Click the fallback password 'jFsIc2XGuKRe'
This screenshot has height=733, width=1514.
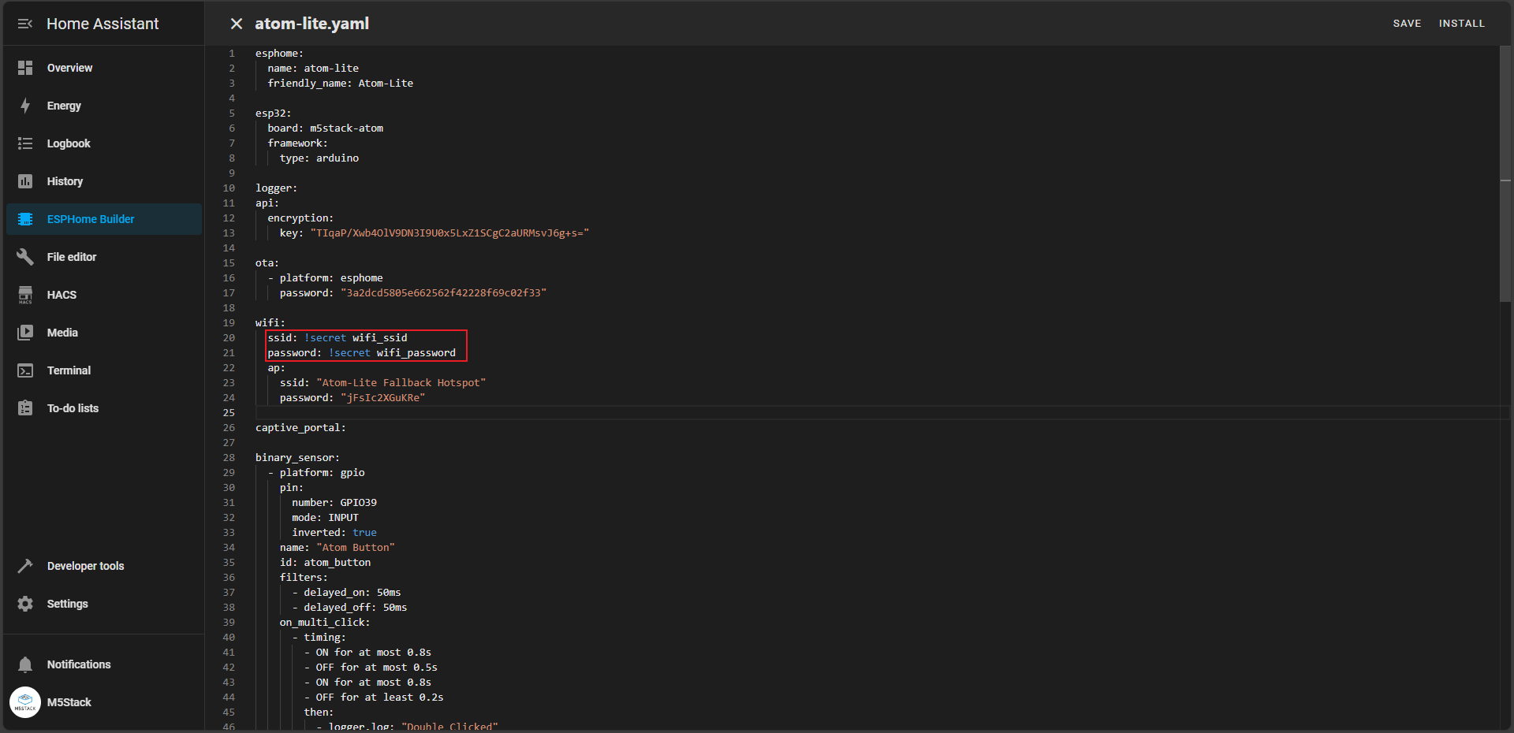click(x=382, y=397)
